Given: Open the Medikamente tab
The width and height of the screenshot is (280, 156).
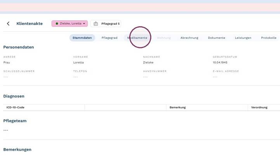Looking at the screenshot, I should click(137, 38).
